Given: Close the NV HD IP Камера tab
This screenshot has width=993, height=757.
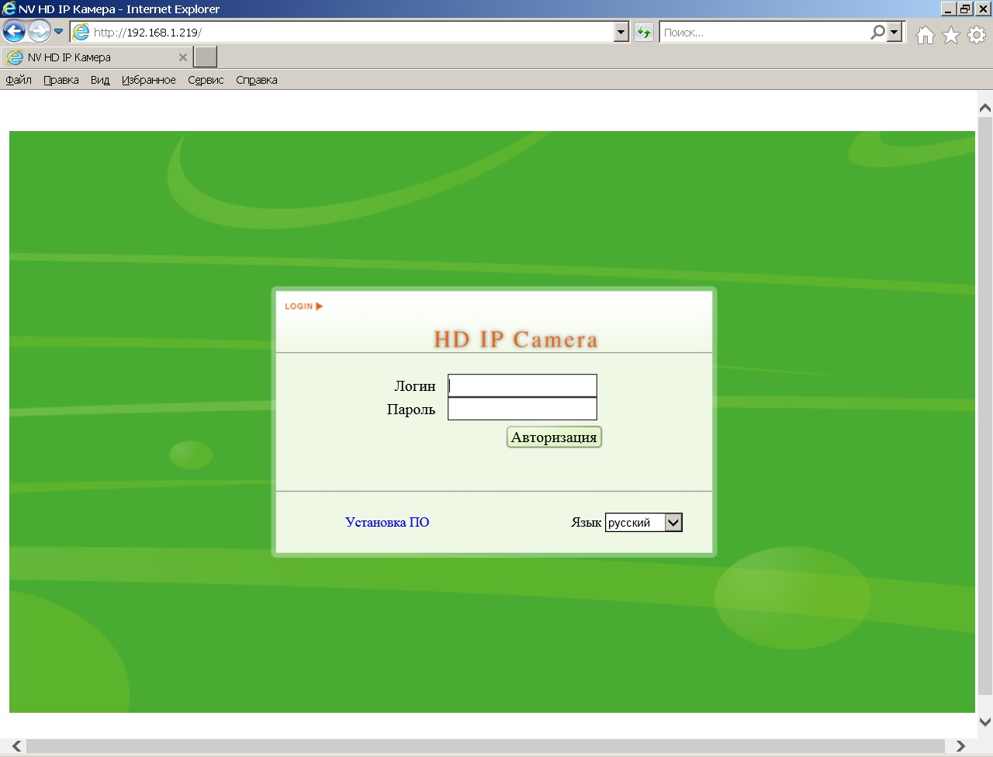Looking at the screenshot, I should 183,57.
